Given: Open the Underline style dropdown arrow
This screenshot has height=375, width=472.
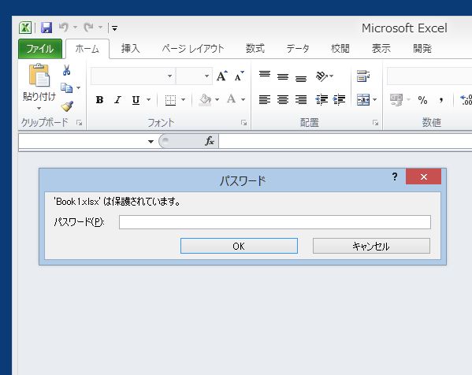Looking at the screenshot, I should (x=149, y=99).
